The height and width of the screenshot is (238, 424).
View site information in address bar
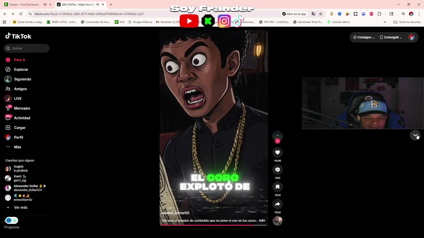(x=30, y=14)
